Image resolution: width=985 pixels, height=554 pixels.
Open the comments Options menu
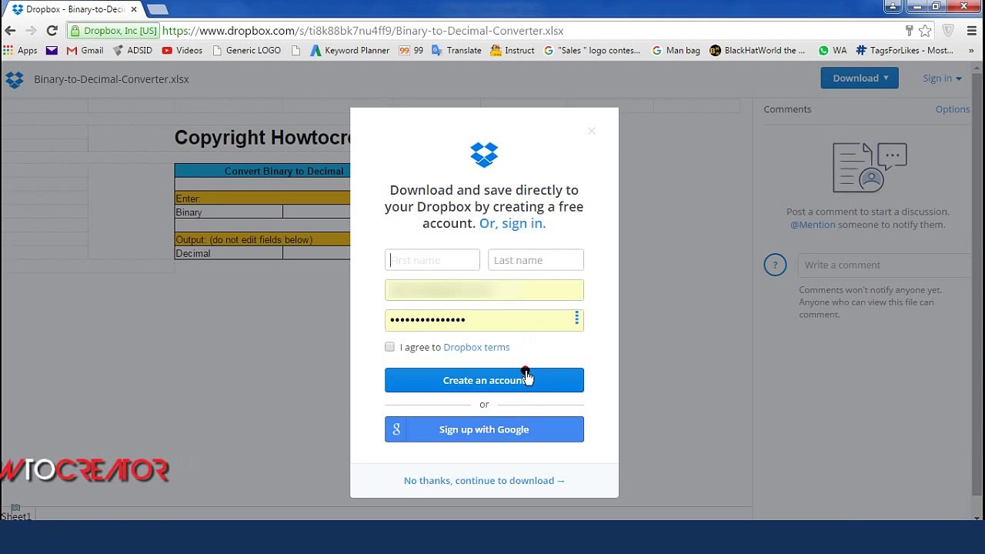coord(953,109)
